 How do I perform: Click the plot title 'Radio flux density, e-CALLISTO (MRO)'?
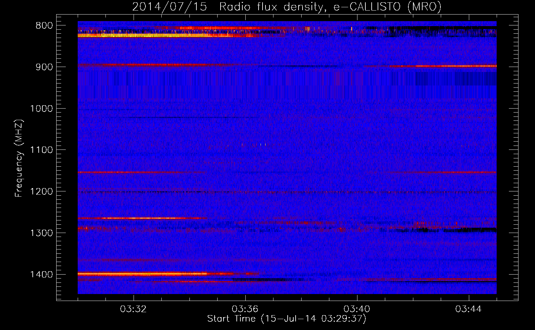click(330, 7)
